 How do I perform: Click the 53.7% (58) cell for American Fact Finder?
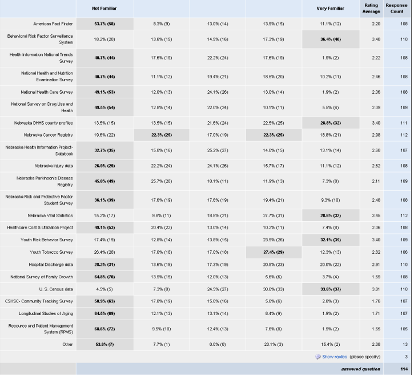(x=105, y=24)
